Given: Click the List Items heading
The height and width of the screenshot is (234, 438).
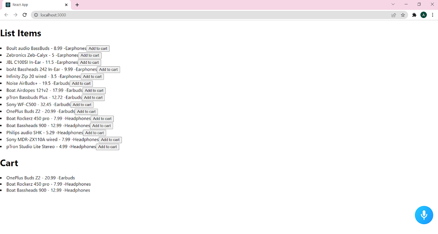Looking at the screenshot, I should coord(21,33).
